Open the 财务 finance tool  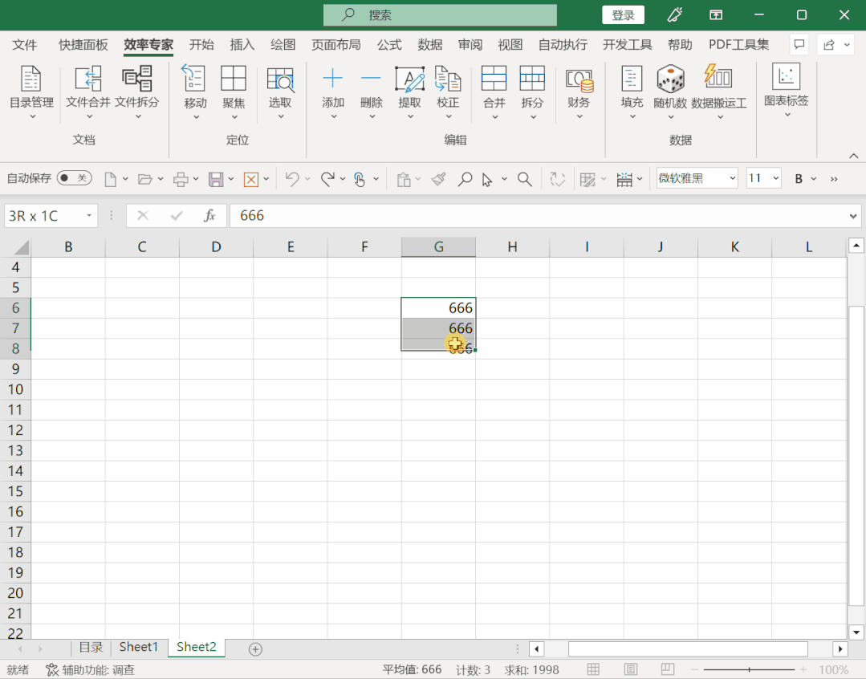tap(579, 79)
